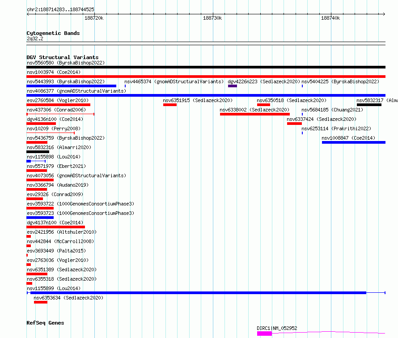Screen dimensions: 398x338
Task: Click nsv1155898 (Lou2014) label
Action: click(54, 157)
